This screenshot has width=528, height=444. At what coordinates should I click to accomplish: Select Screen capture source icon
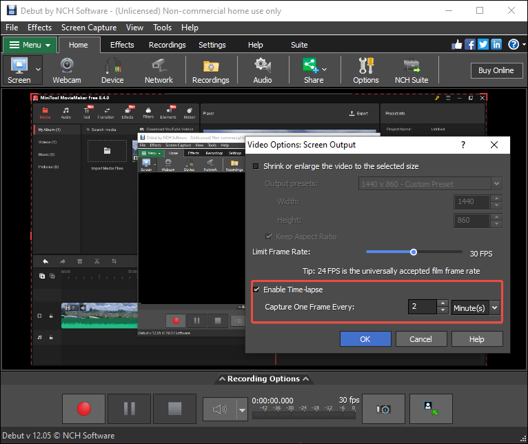(19, 70)
